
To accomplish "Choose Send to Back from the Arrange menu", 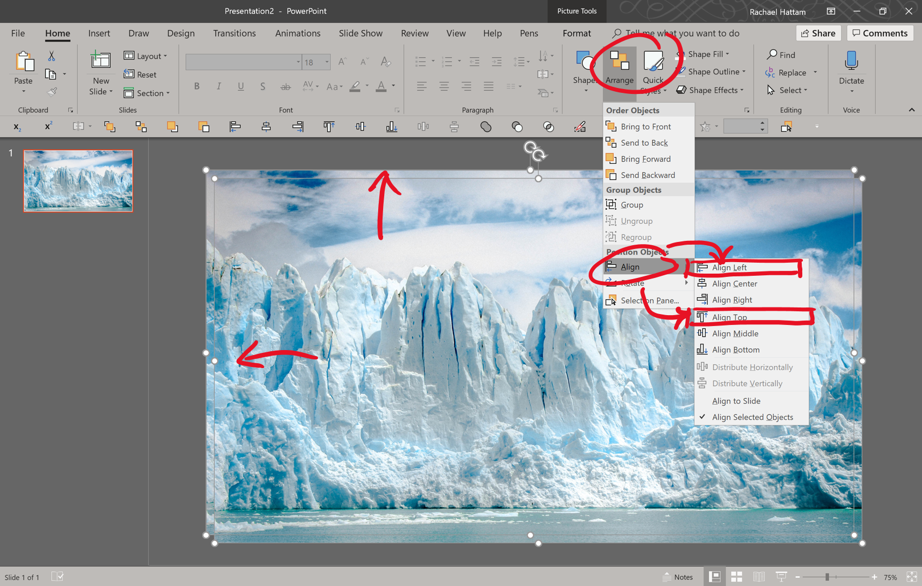I will pyautogui.click(x=644, y=143).
